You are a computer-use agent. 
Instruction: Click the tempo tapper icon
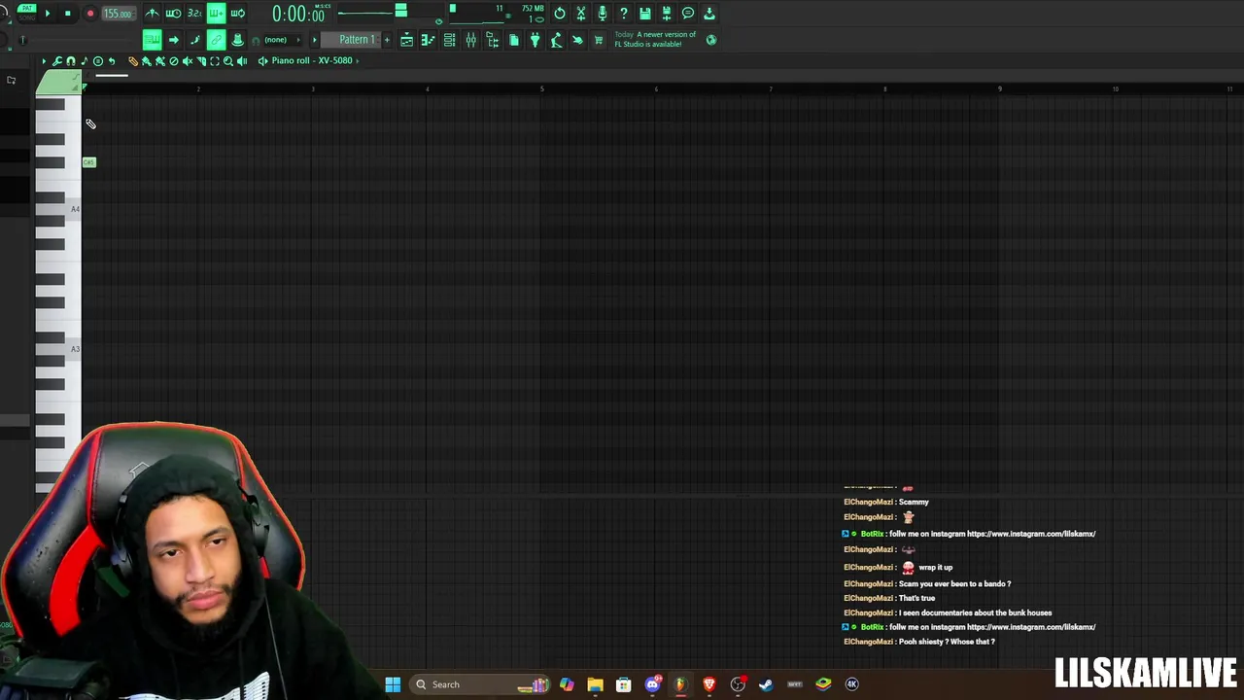pos(556,40)
